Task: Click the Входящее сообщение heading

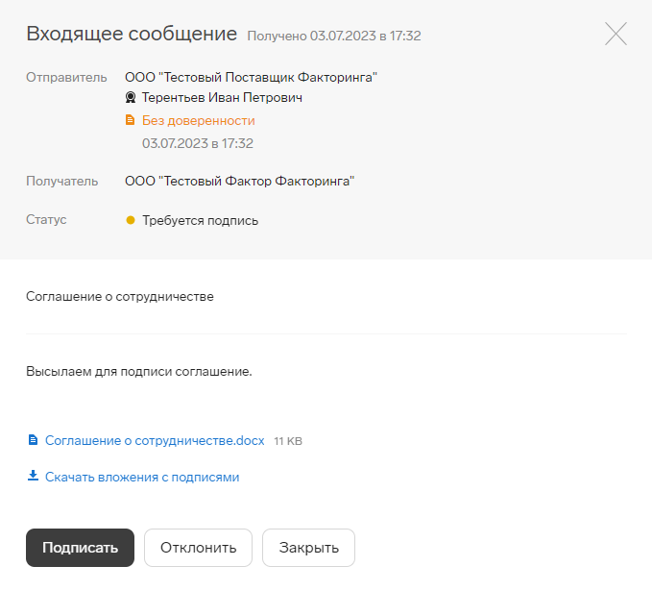Action: click(132, 35)
